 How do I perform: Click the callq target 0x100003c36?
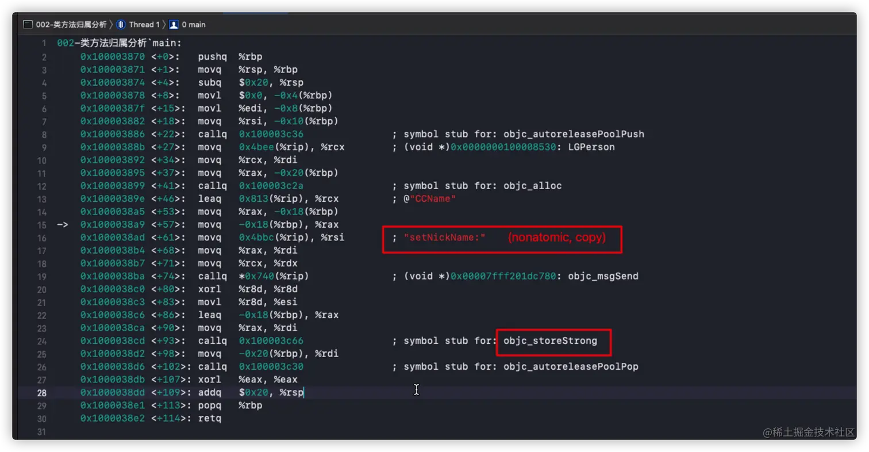pyautogui.click(x=271, y=134)
